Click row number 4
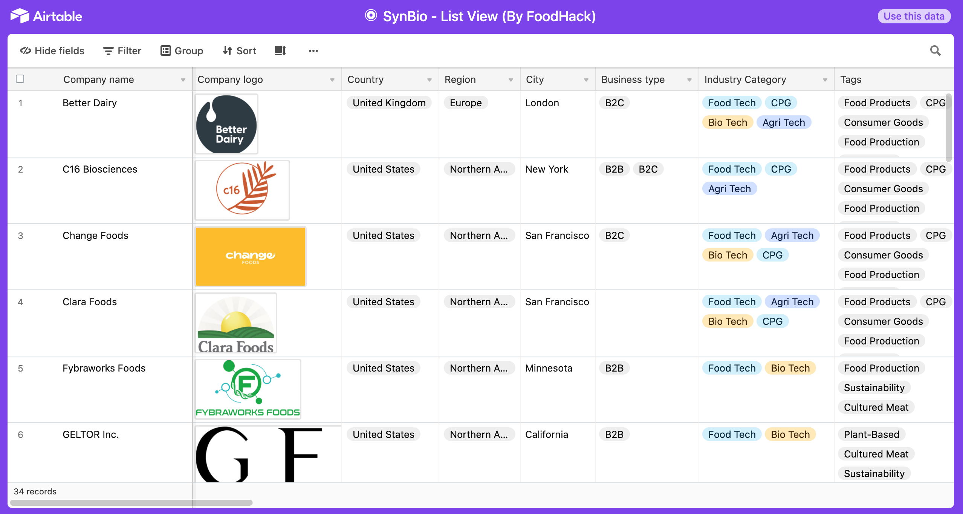The height and width of the screenshot is (514, 963). pos(20,302)
